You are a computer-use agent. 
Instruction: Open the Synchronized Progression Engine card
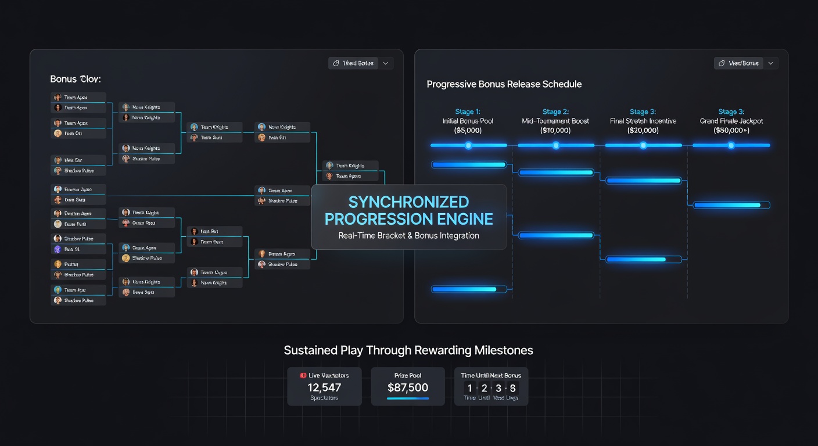[x=409, y=217]
